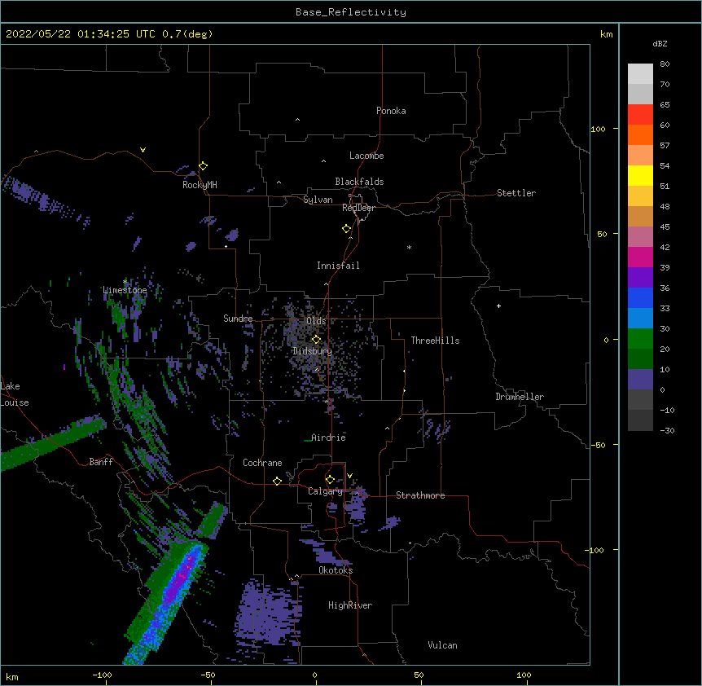Click the yellow diamond marker below RedDeer
The height and width of the screenshot is (686, 702).
click(x=346, y=229)
